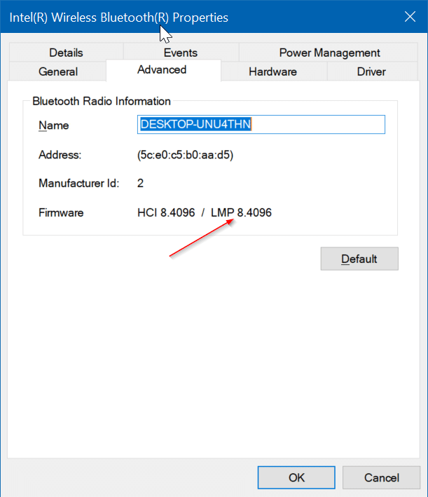Click the Name input field
Screen dimensions: 428x497
pyautogui.click(x=261, y=124)
